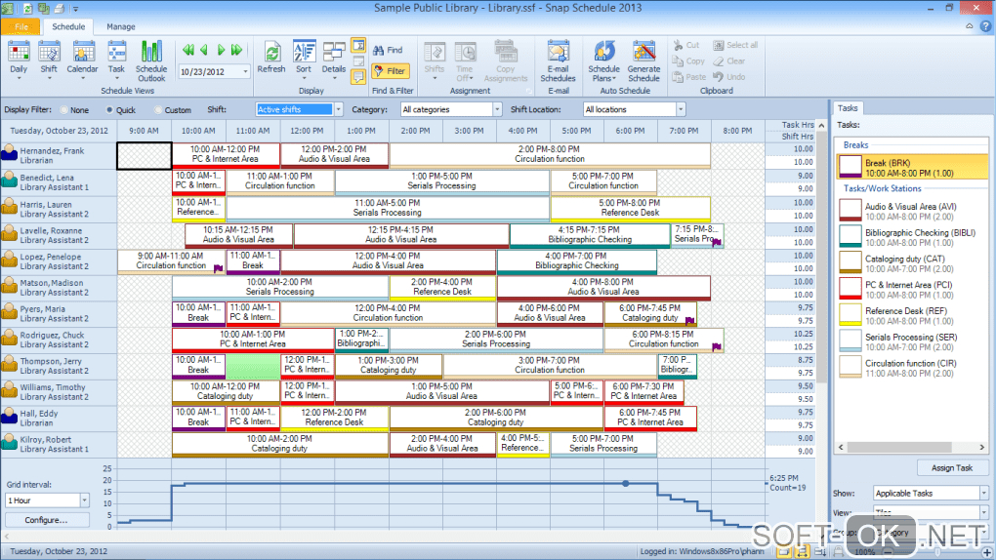Select Hernandez's Circulation function 2-8 PM shift

550,154
